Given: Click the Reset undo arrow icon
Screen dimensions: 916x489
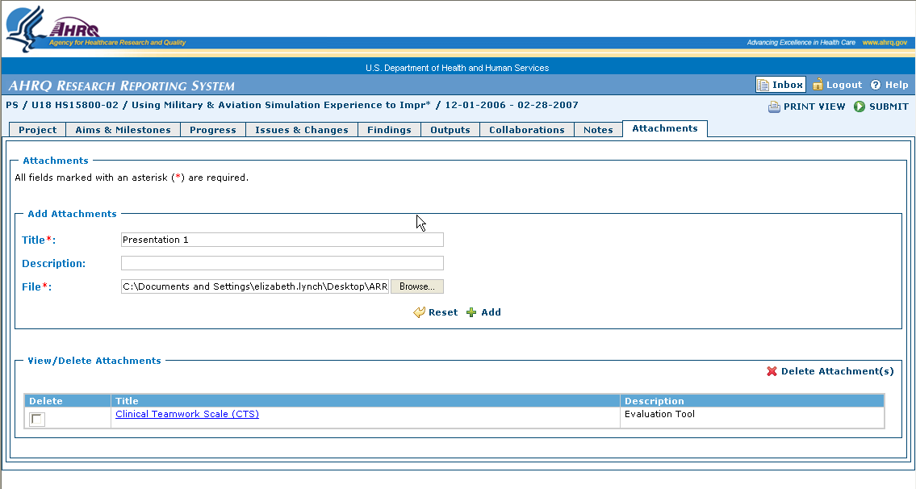Looking at the screenshot, I should pyautogui.click(x=419, y=312).
